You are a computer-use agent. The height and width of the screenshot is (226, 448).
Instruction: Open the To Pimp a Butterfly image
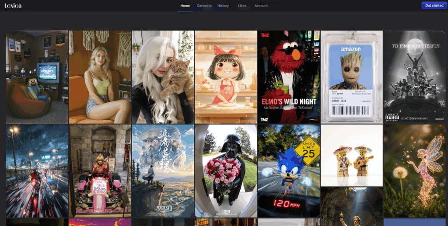click(414, 77)
